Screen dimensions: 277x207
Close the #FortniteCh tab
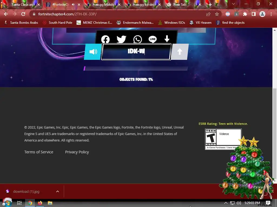[79, 5]
